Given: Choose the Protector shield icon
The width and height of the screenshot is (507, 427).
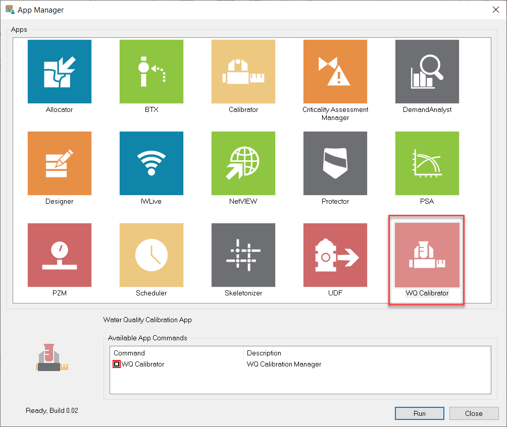Looking at the screenshot, I should pyautogui.click(x=335, y=163).
